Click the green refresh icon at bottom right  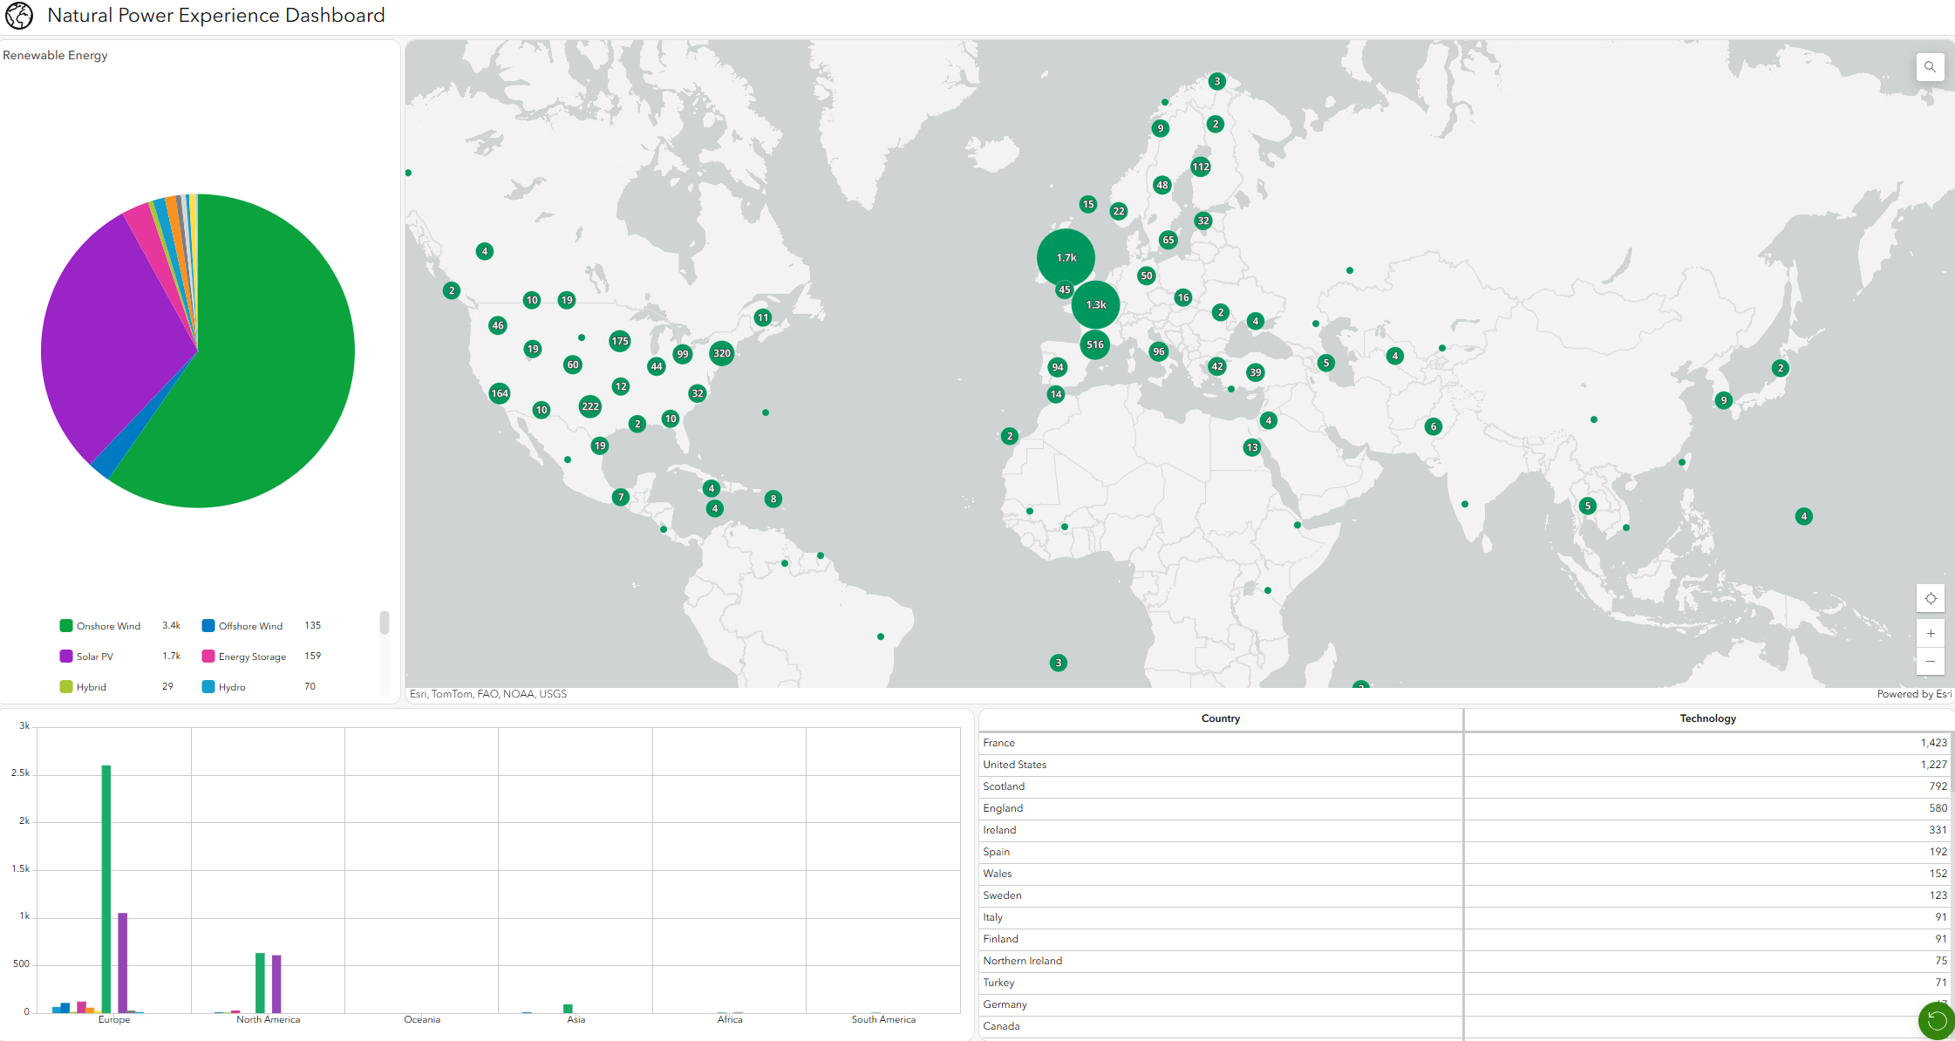pos(1936,1021)
